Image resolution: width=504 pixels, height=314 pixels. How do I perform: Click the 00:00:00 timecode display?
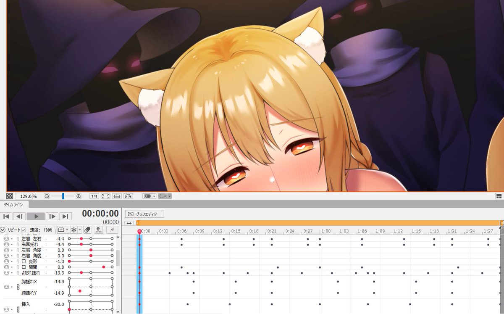pos(100,214)
